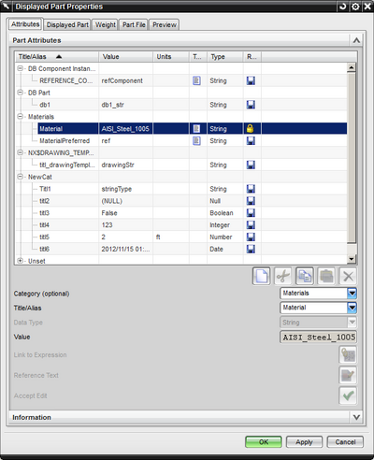Switch to the Displayed Part tab
The image size is (374, 460).
(67, 24)
